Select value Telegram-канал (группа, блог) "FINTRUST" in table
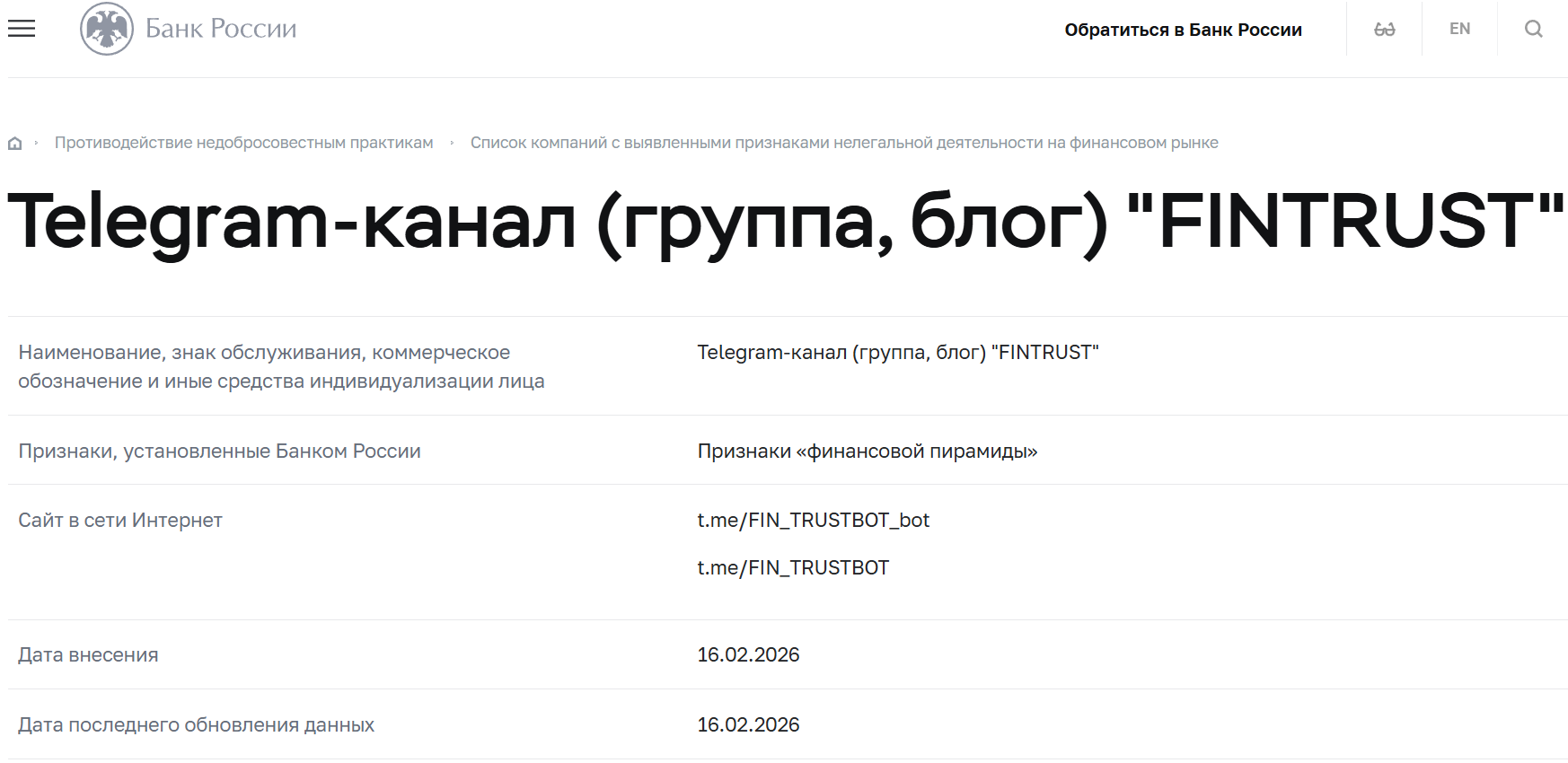The height and width of the screenshot is (763, 1568). pos(898,352)
